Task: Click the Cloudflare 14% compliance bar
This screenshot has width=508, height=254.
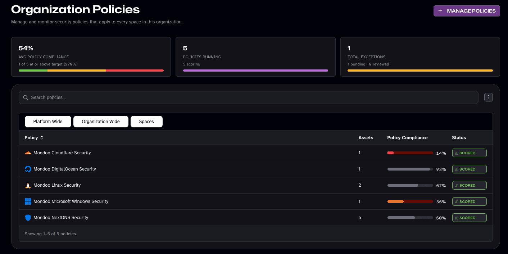Action: click(x=410, y=153)
